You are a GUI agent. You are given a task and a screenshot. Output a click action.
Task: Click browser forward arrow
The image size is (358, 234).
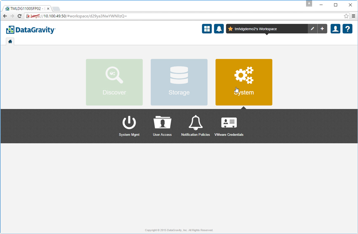[x=12, y=16]
